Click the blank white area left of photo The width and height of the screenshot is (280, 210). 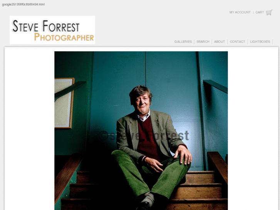click(x=30, y=129)
